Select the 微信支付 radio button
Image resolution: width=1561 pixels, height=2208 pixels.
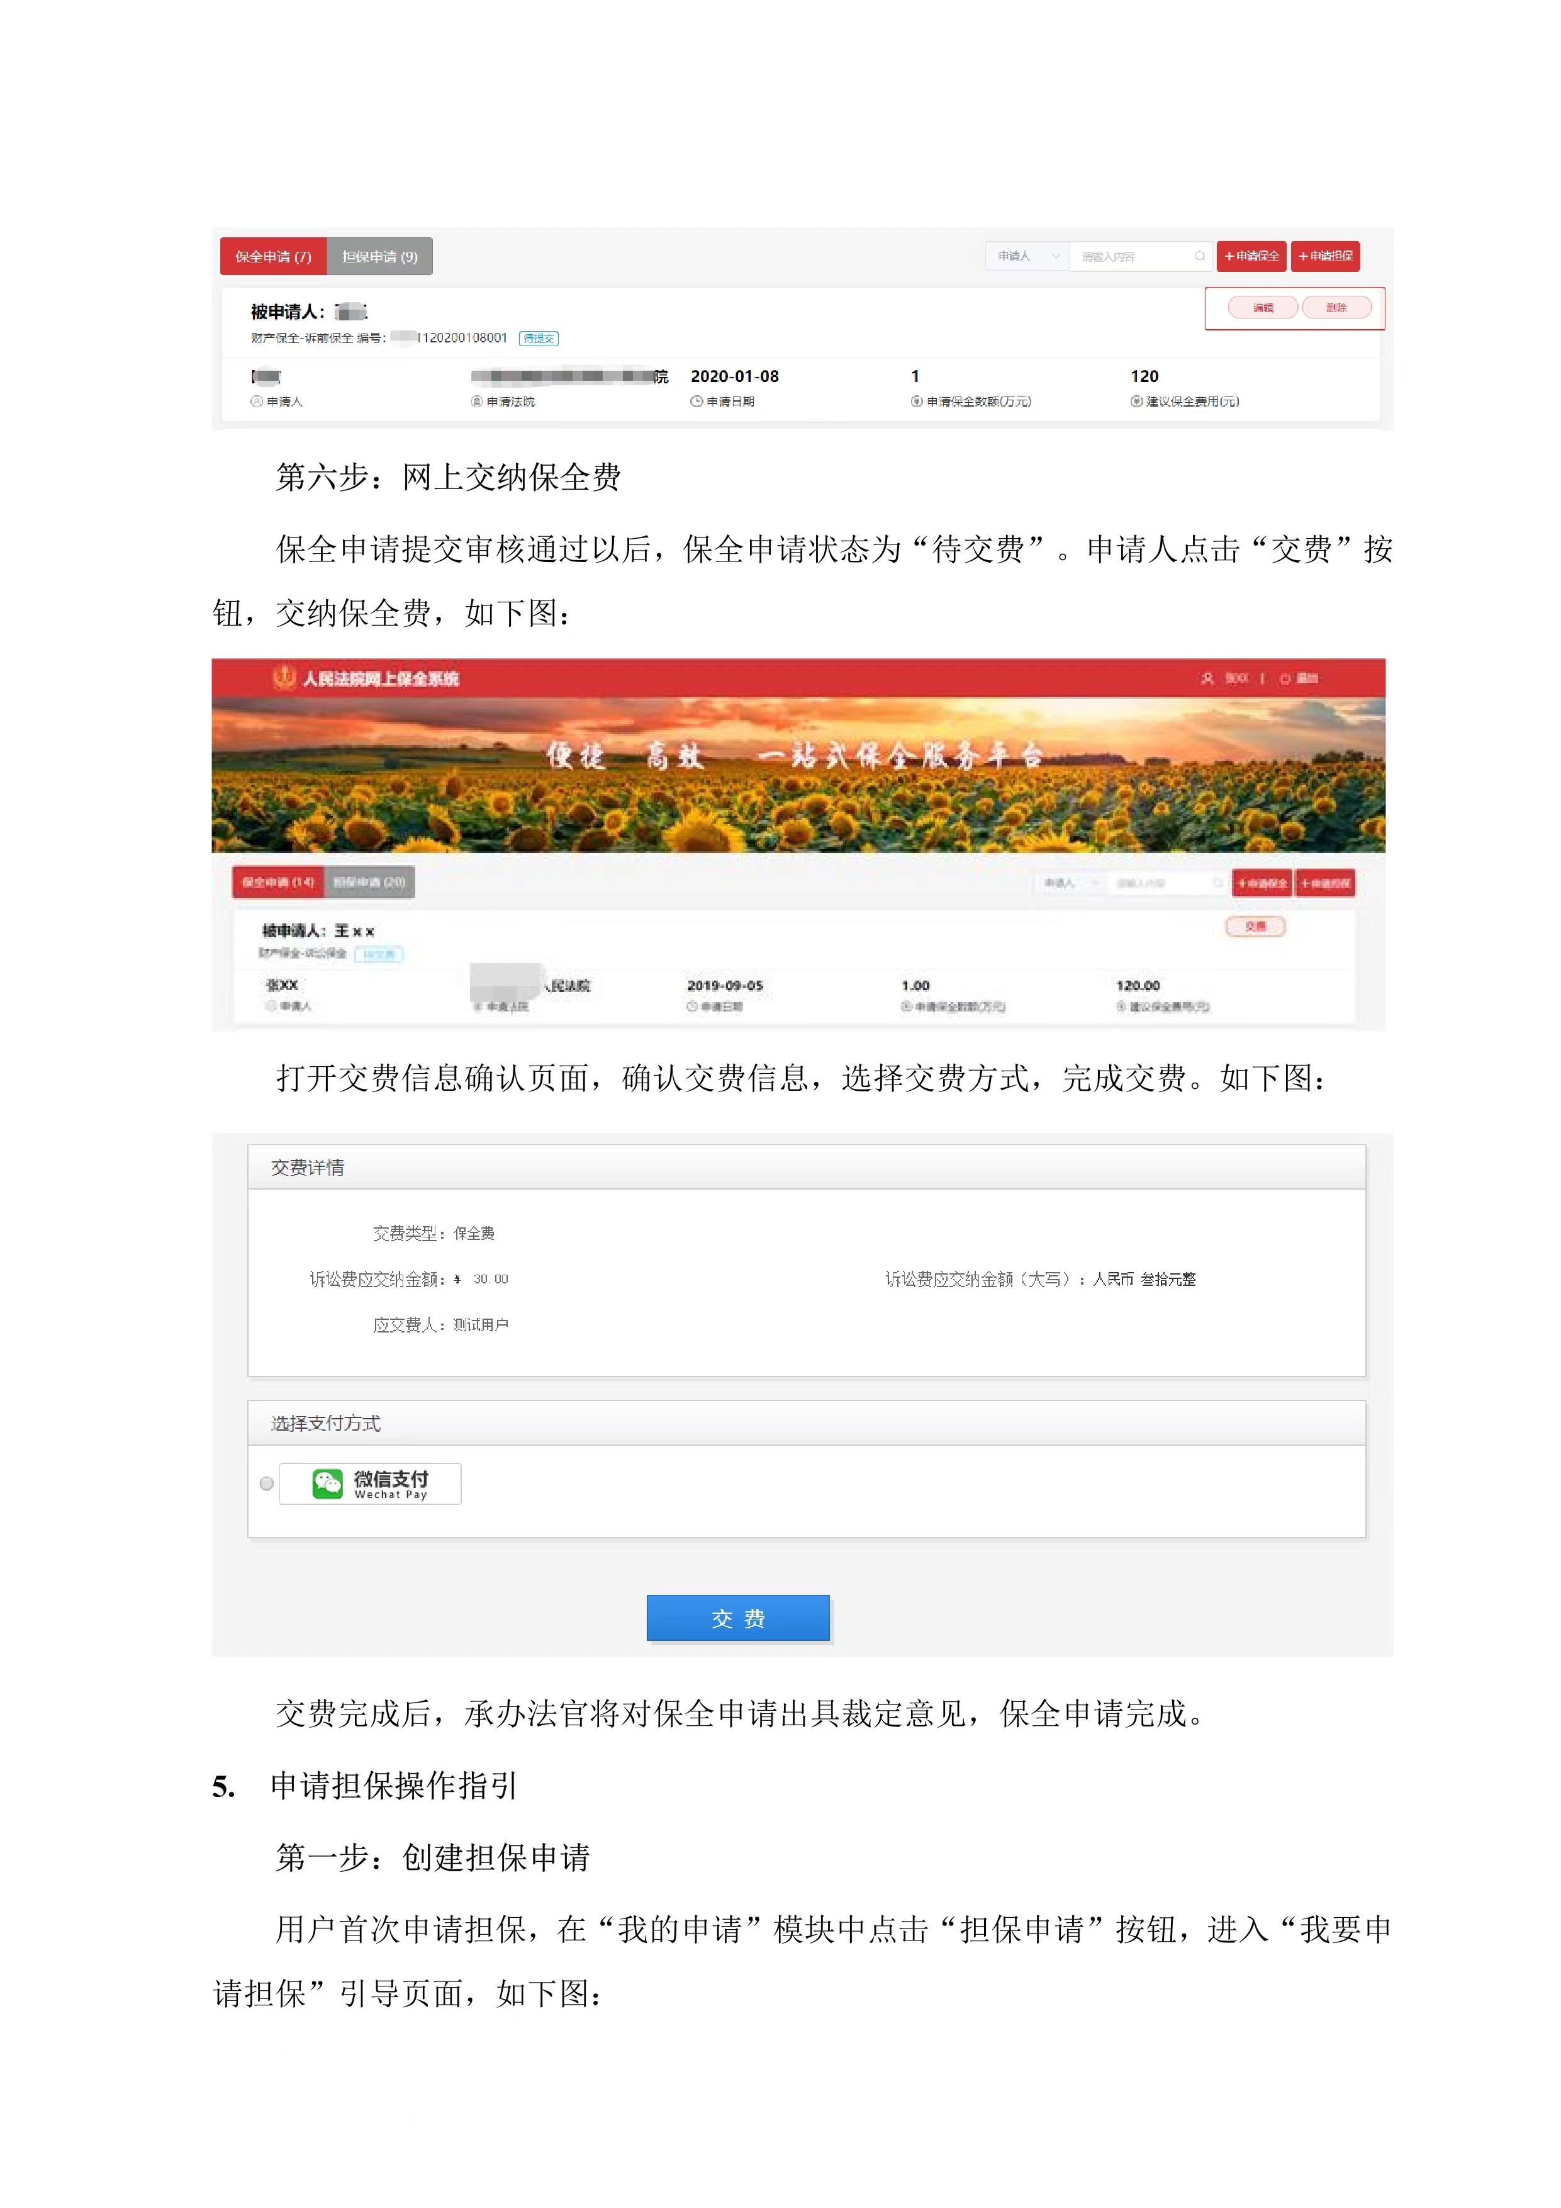tap(267, 1484)
